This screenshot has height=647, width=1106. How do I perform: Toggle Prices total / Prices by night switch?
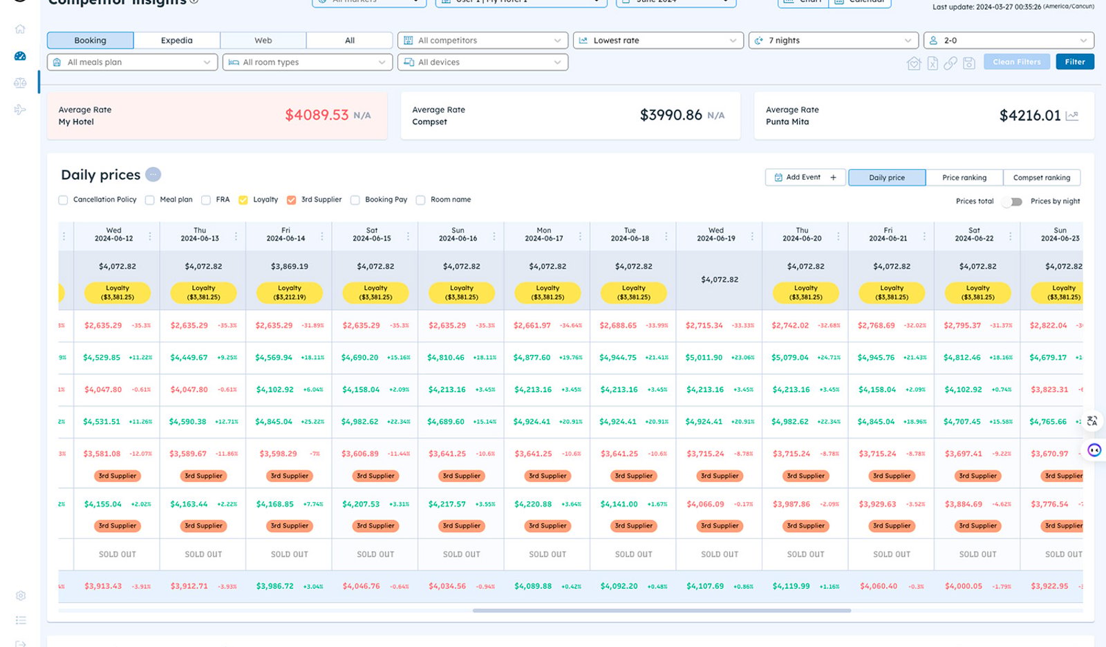tap(1012, 202)
